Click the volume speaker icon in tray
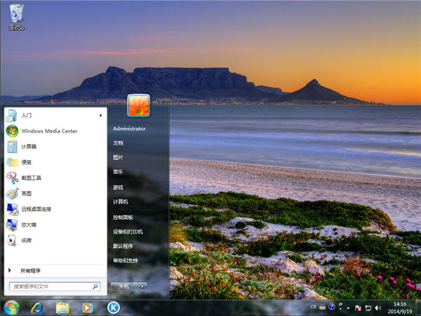Viewport: 421px width, 316px height. tap(378, 308)
